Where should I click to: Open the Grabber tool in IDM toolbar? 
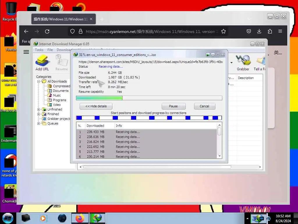point(243,63)
